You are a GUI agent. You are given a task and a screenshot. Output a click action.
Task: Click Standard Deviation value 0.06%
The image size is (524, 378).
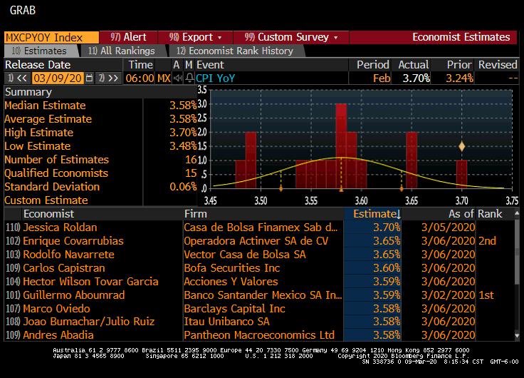click(x=183, y=187)
